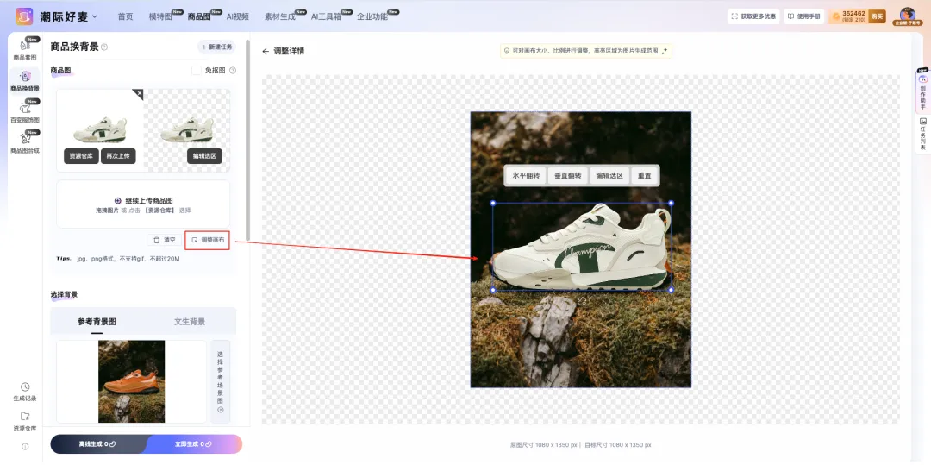Click the 清空 clear button

(165, 240)
